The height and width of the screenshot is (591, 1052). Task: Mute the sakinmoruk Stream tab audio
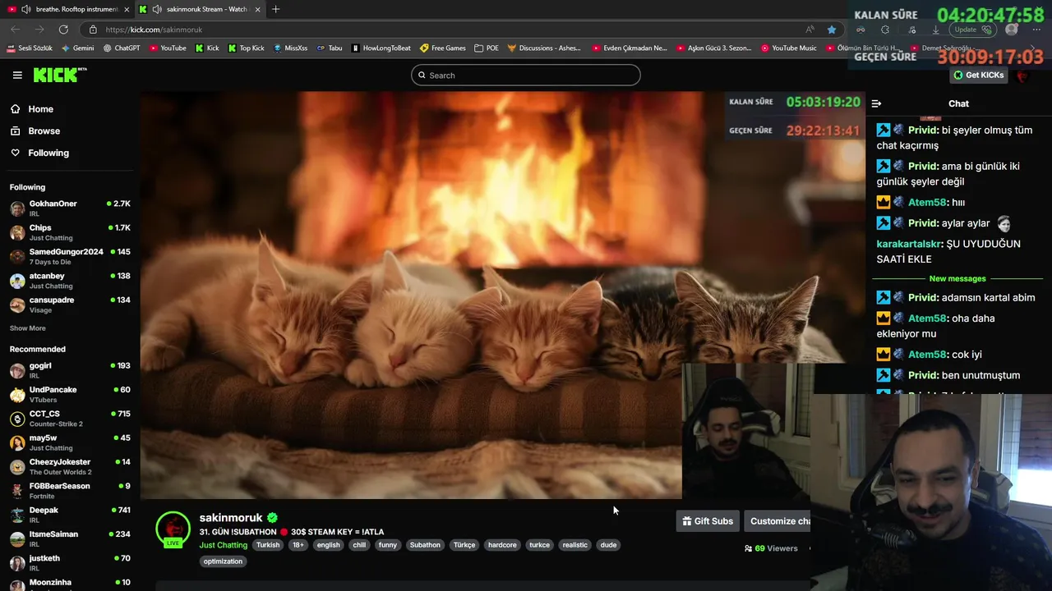(x=156, y=9)
